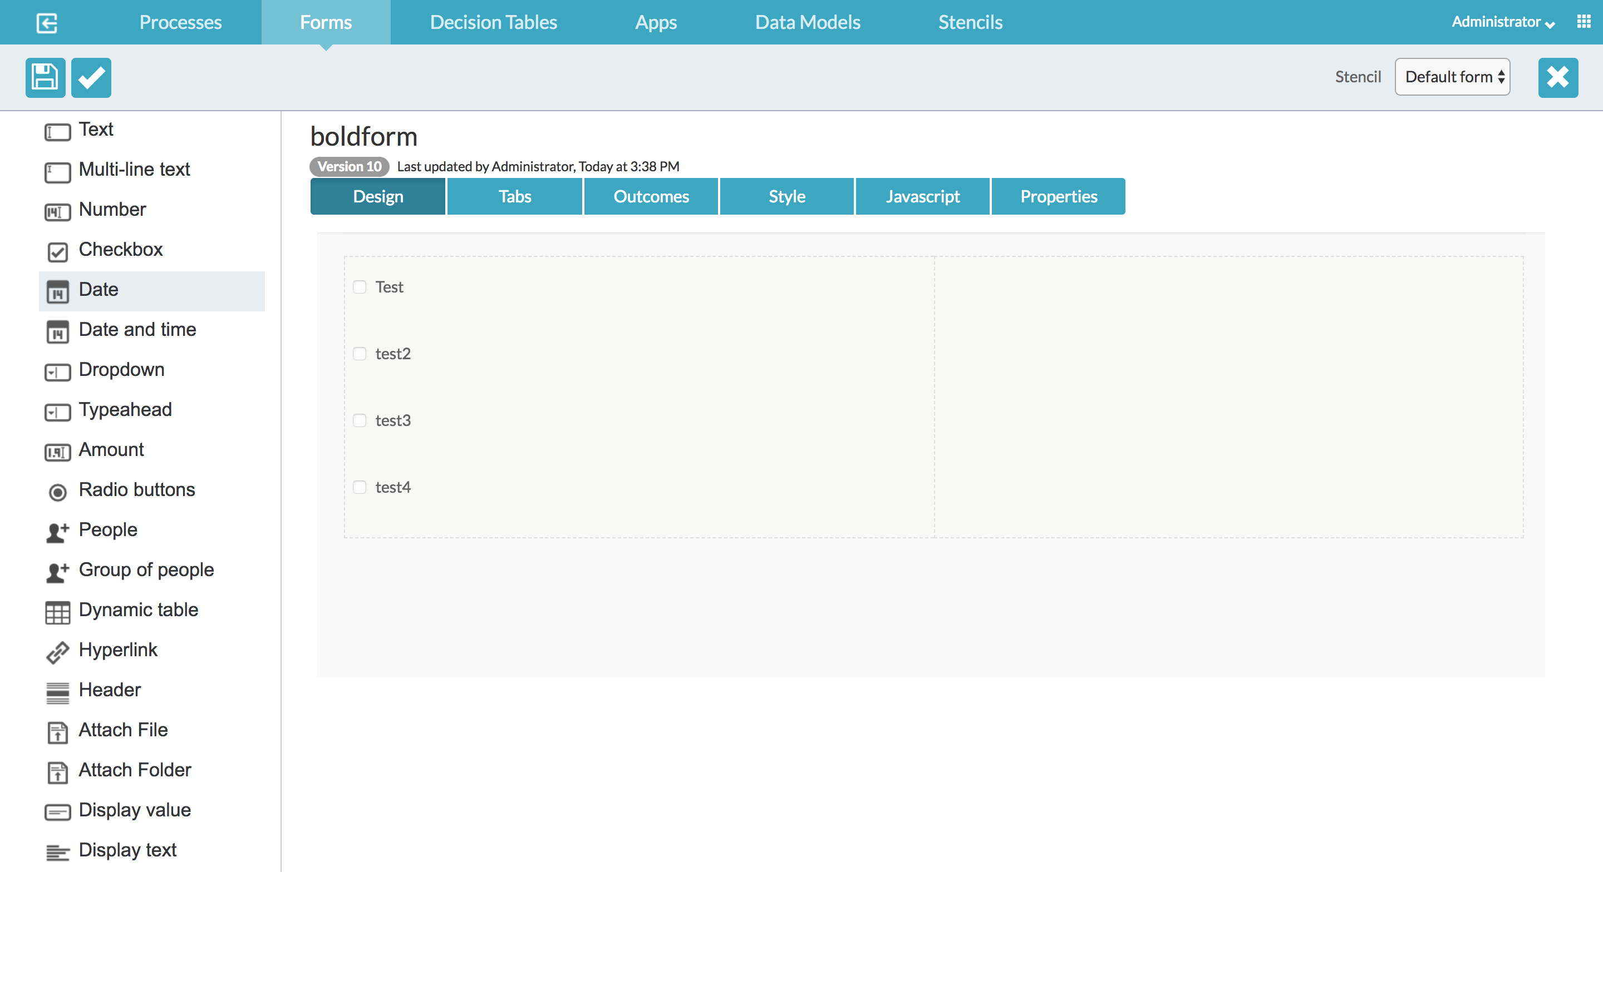Go to the Processes section

click(x=180, y=22)
